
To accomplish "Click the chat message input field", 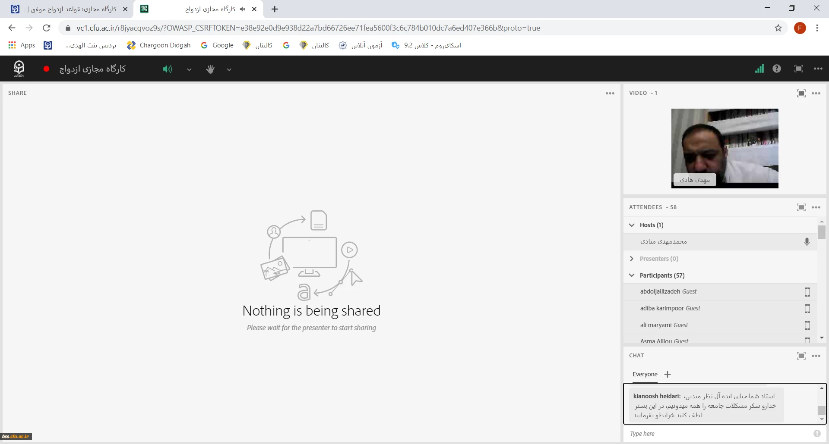I will 717,434.
